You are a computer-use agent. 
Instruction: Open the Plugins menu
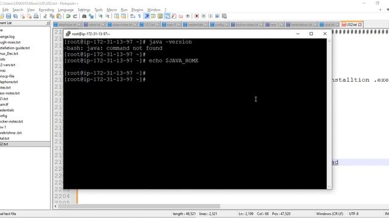point(137,10)
